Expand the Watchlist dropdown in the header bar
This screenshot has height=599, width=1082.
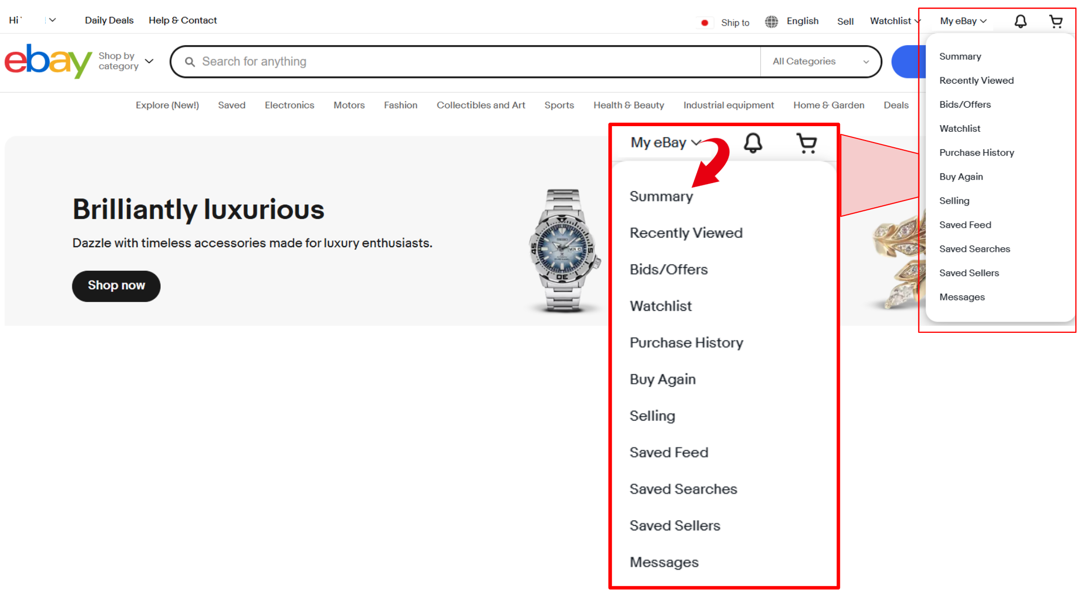click(x=895, y=21)
